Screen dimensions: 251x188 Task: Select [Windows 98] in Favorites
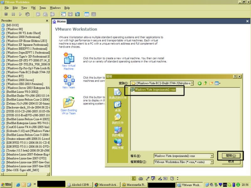pos(14,29)
